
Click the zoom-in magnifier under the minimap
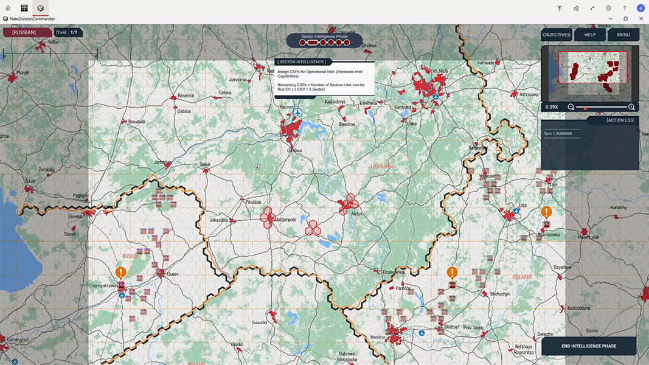pos(631,107)
